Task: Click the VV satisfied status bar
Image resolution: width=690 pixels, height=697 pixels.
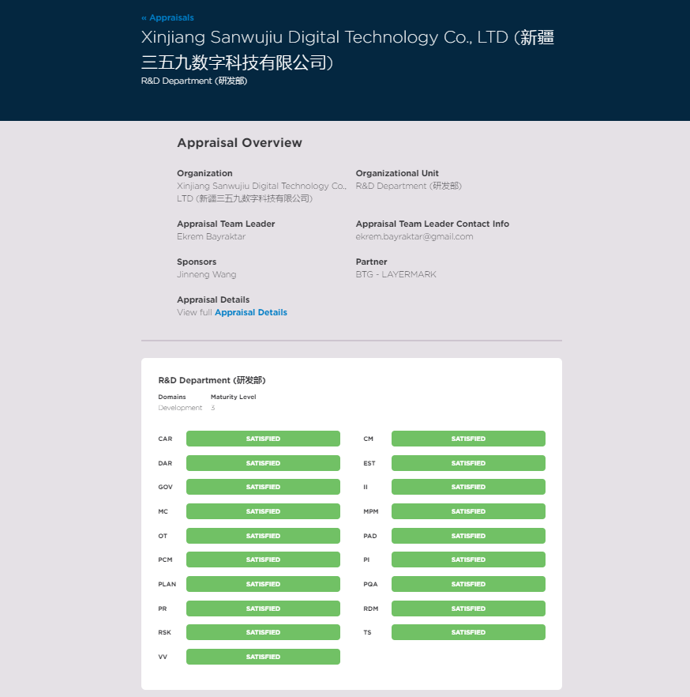Action: [263, 657]
